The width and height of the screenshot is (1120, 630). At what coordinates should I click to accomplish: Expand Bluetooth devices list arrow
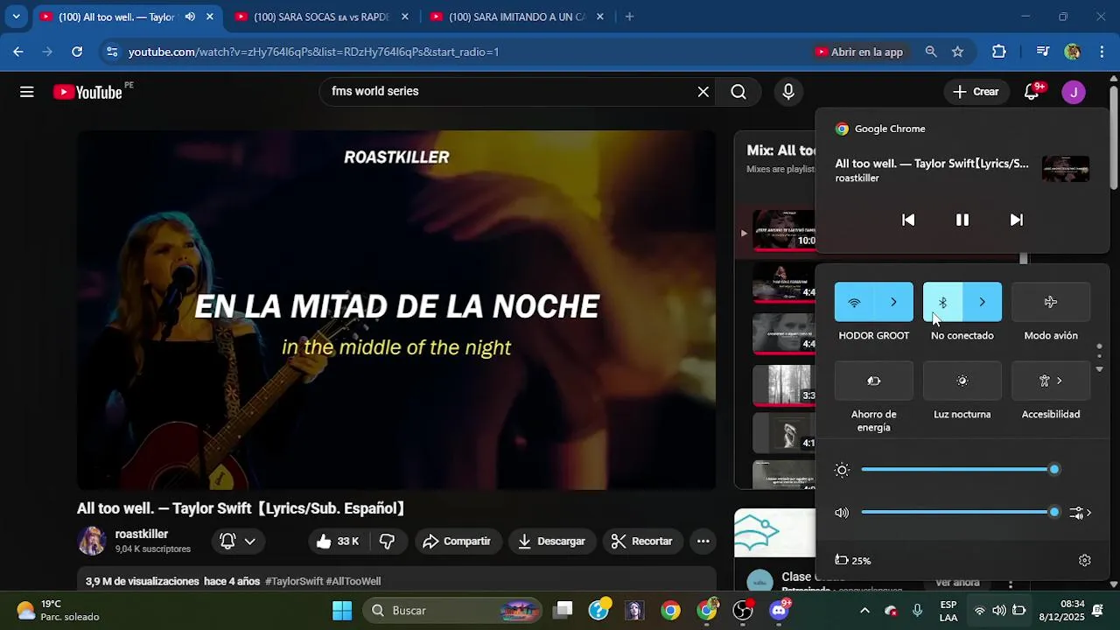(x=982, y=302)
